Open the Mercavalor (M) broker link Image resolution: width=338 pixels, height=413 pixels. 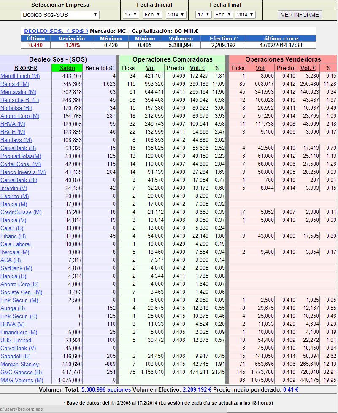(x=18, y=92)
